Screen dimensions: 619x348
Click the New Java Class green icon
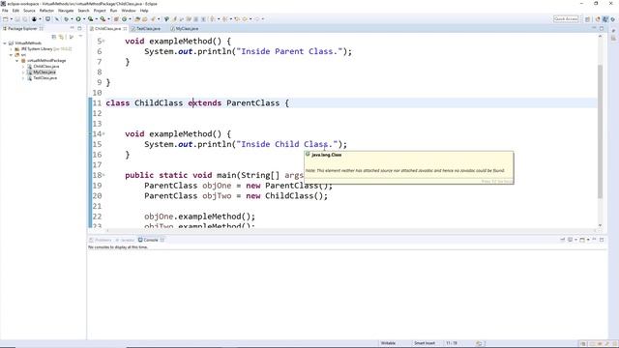(125, 19)
